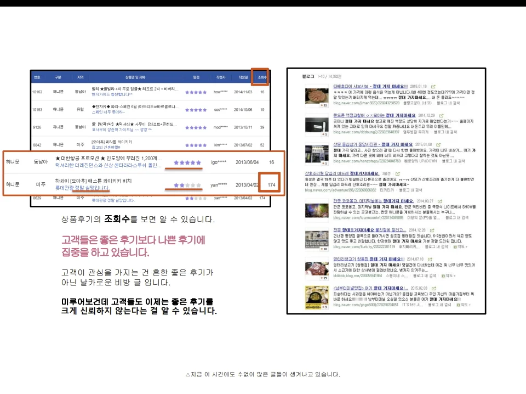526x394 pixels.
Task: Click the 조회수 column header
Action: (x=262, y=77)
